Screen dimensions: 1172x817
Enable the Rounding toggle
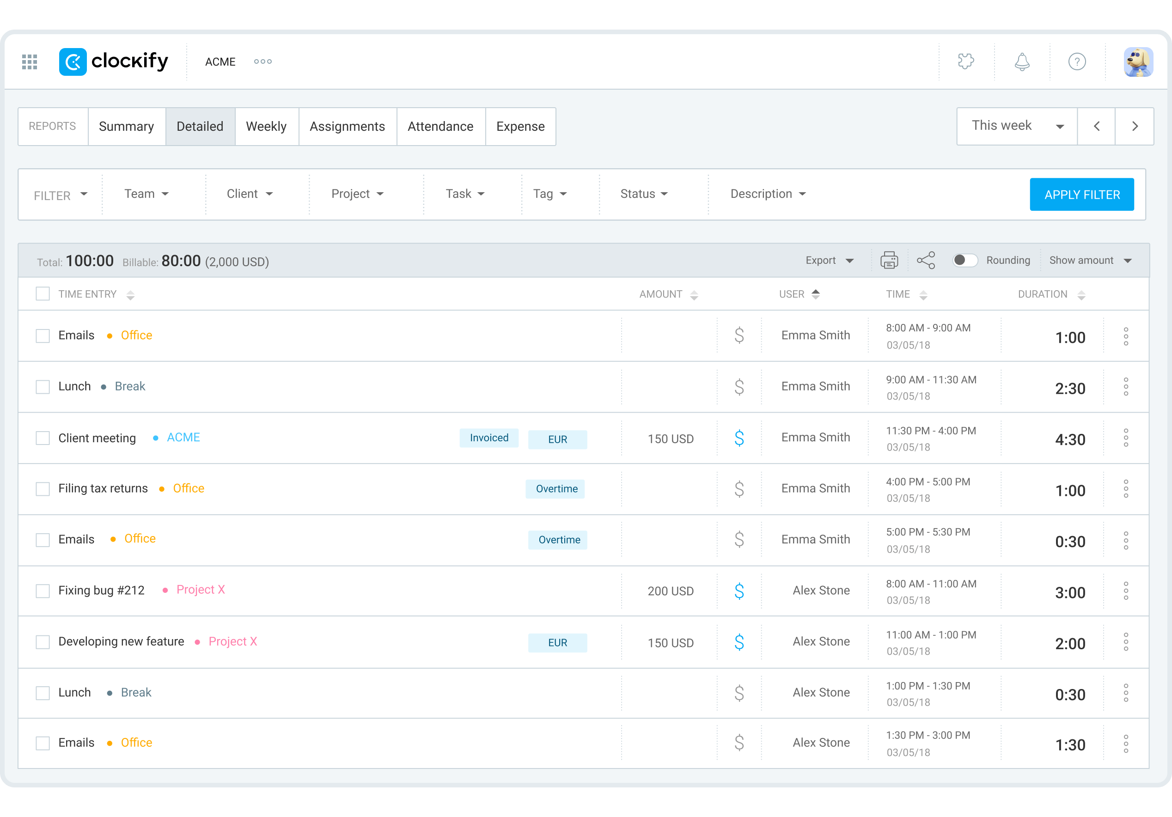point(965,260)
